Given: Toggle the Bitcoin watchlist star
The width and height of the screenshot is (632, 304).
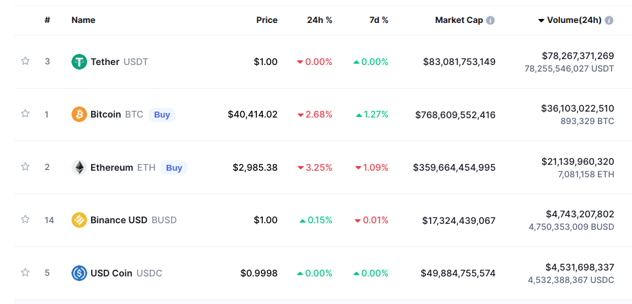Looking at the screenshot, I should 26,114.
